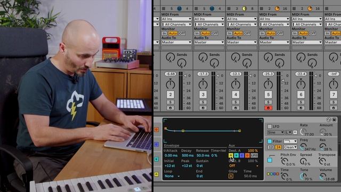
Task: Open track 2 MIDI From All Ins dropdown
Action: pos(176,19)
